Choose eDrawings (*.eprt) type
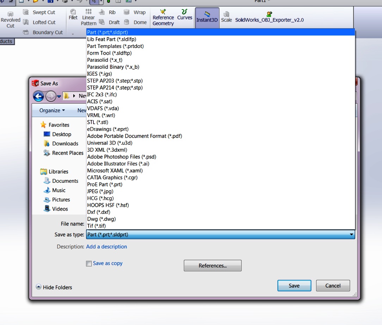The width and height of the screenshot is (382, 325). (x=221, y=129)
